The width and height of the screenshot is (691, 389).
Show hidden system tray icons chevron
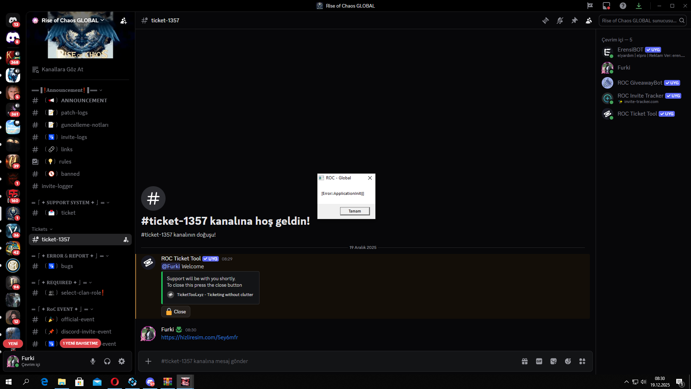point(627,382)
